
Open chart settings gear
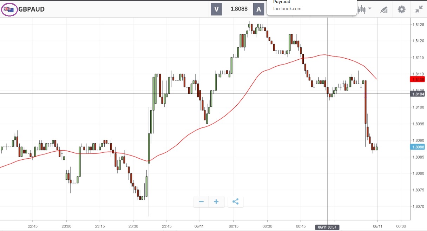click(x=401, y=9)
